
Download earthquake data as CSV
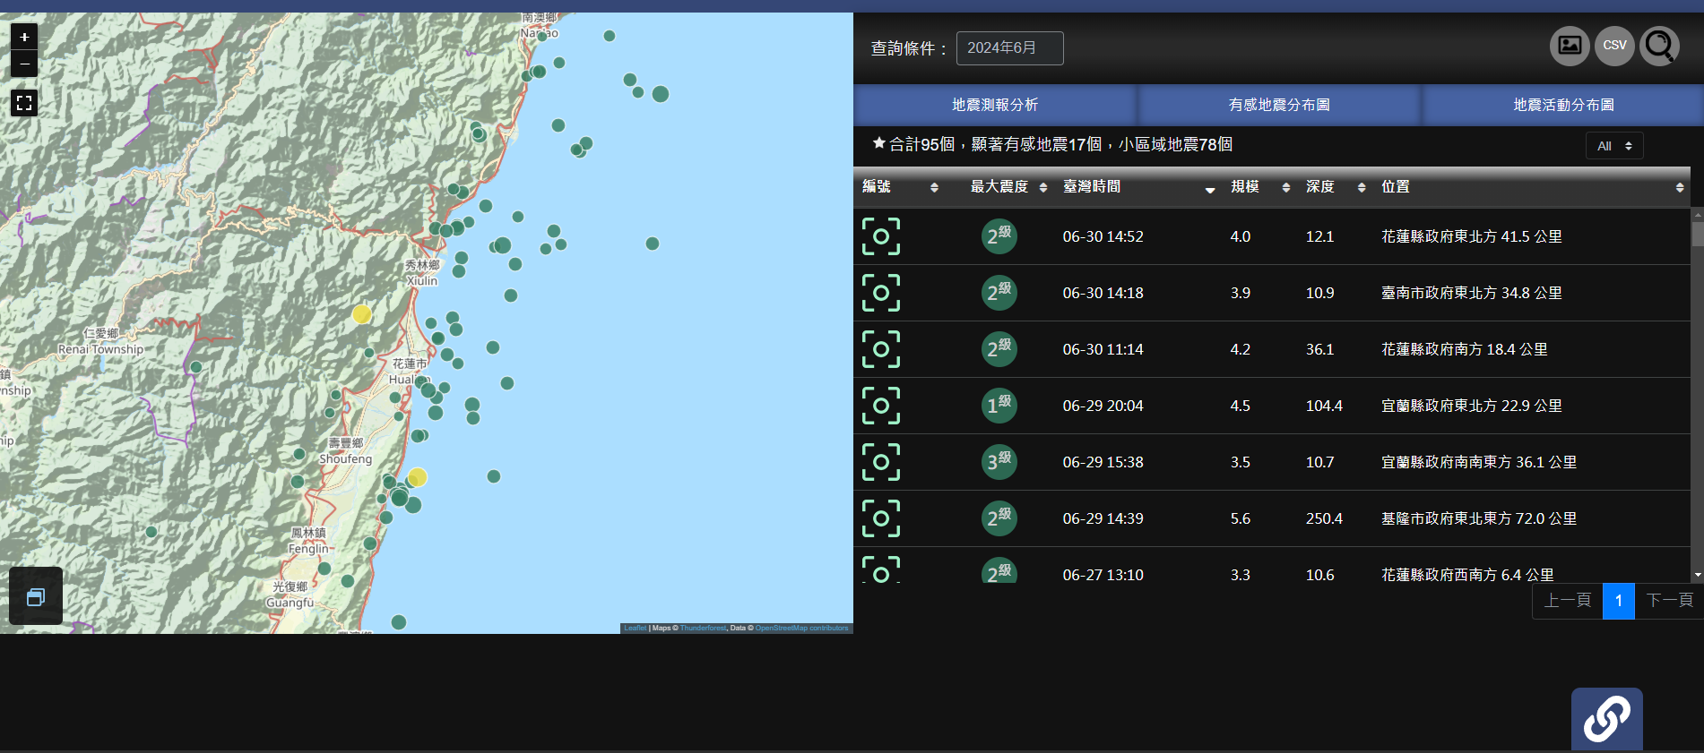[1614, 46]
